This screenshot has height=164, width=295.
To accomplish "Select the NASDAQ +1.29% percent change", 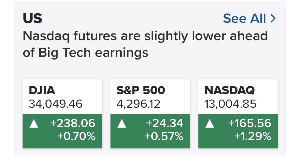I will pos(253,136).
